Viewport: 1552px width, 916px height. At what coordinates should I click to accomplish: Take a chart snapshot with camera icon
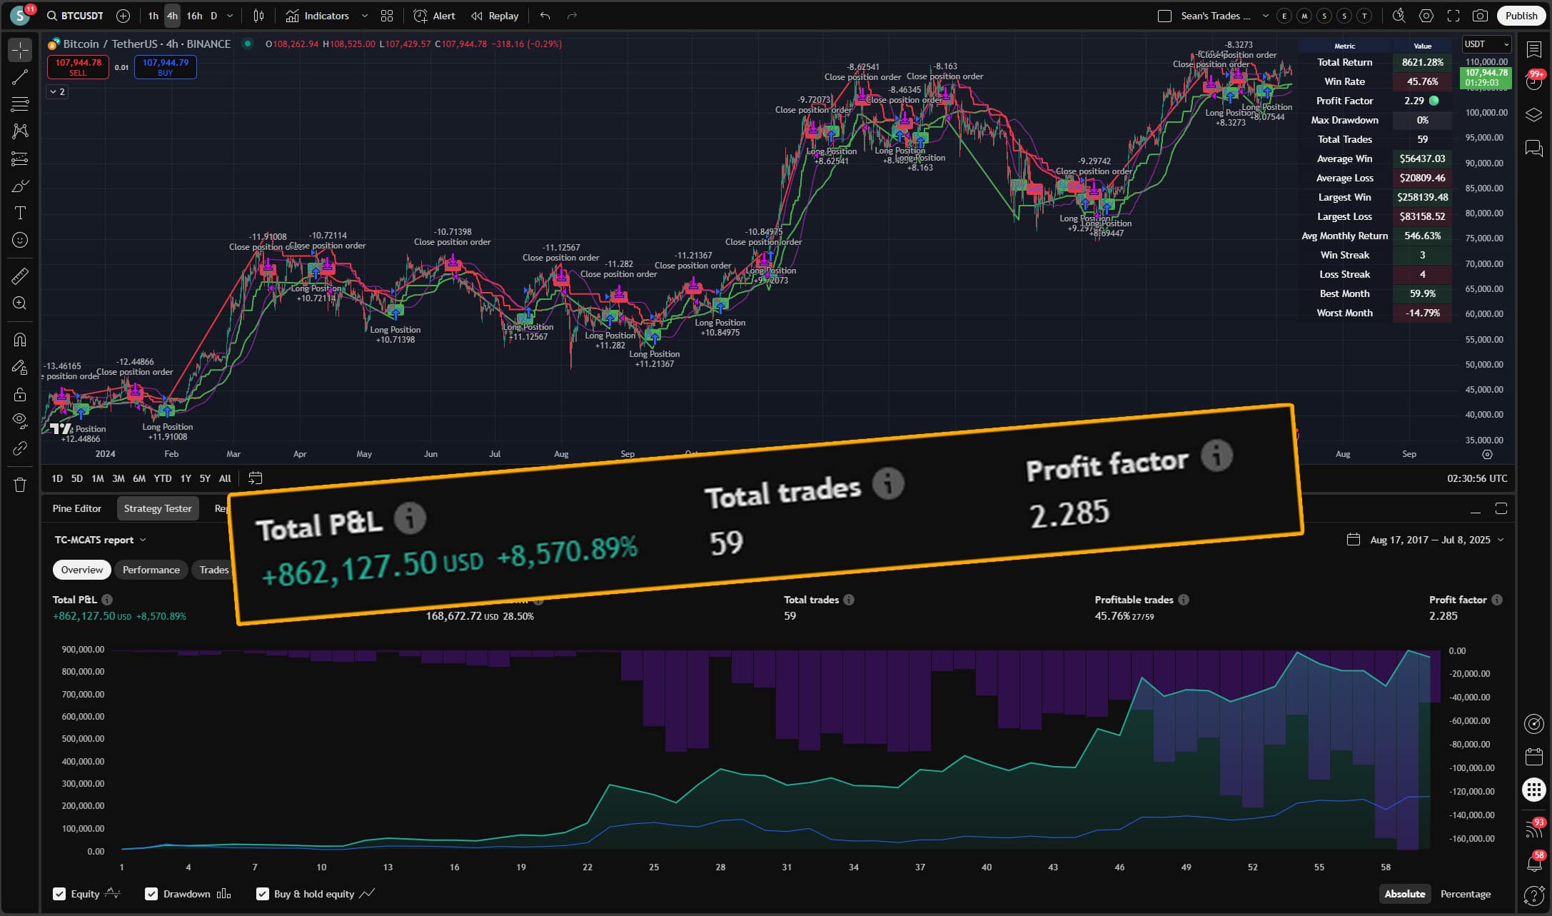[1480, 16]
